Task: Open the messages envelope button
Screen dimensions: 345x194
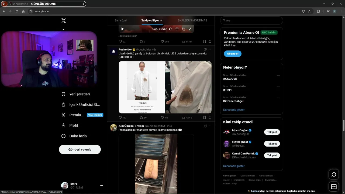Action: [334, 187]
